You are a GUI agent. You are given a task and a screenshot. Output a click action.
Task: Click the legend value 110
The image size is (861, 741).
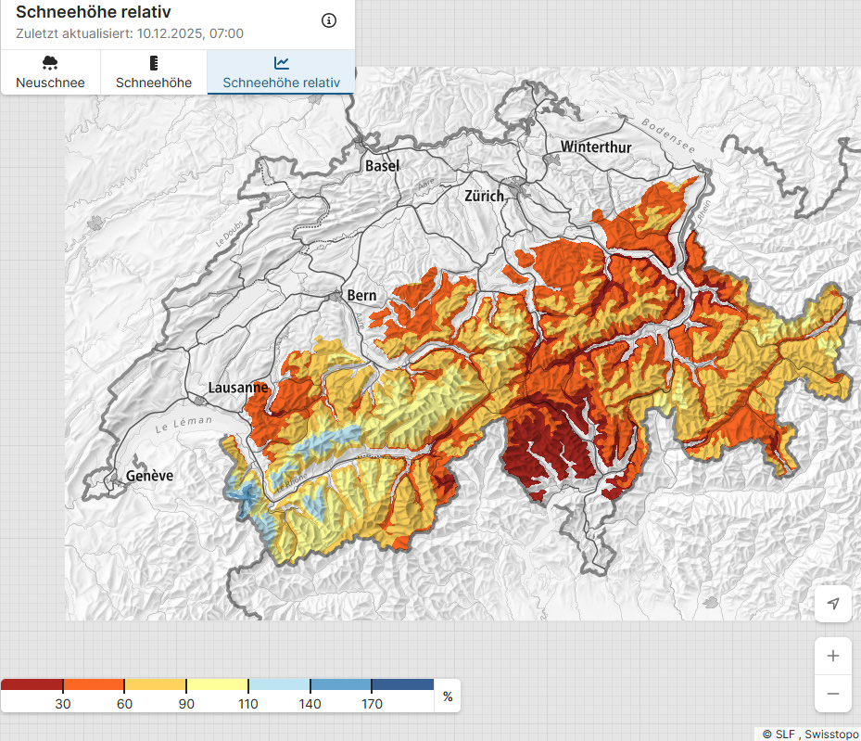click(248, 704)
